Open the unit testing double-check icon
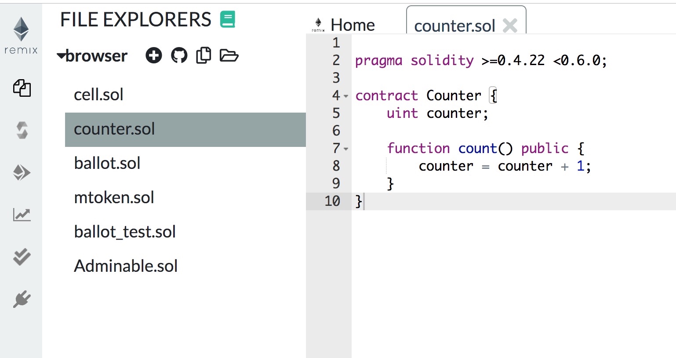This screenshot has height=358, width=676. 22,257
